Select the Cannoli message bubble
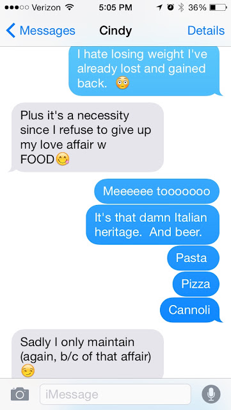 (189, 310)
